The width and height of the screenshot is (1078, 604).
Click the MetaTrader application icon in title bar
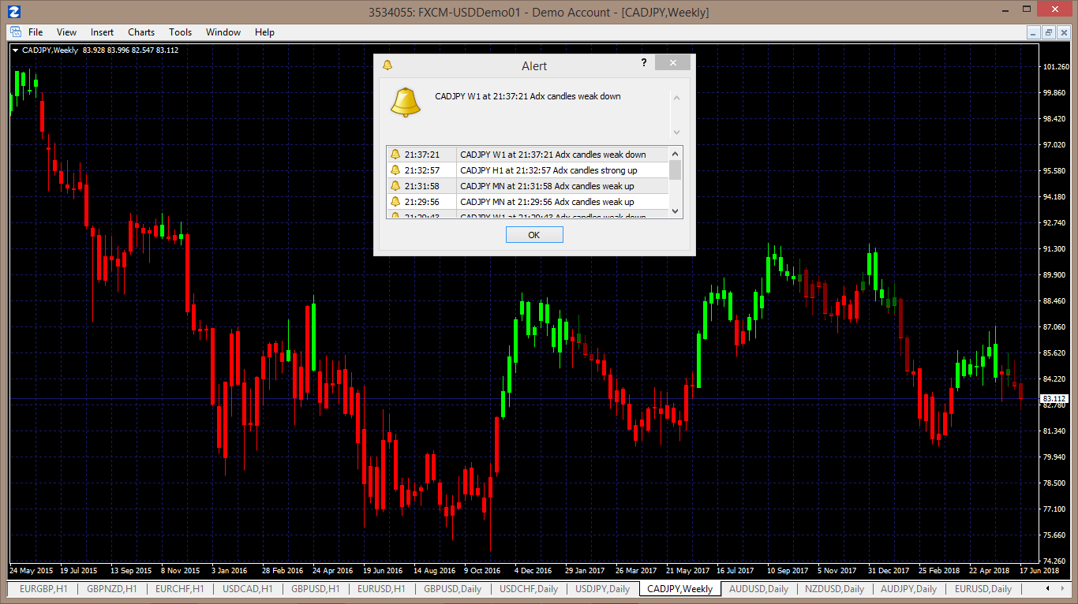tap(13, 12)
